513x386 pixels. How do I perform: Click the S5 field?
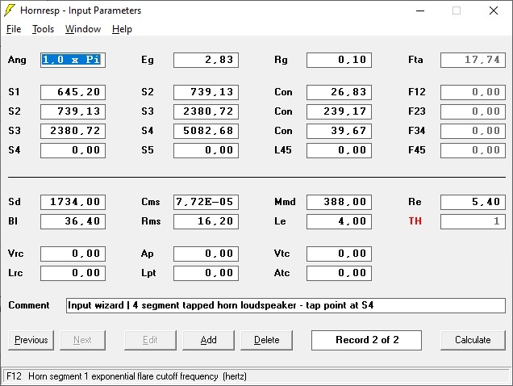pos(206,150)
